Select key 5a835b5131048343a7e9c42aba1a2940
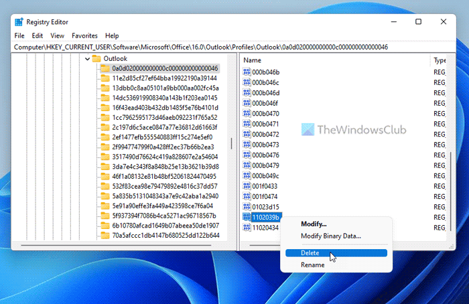This screenshot has height=304, width=469. pos(165,196)
